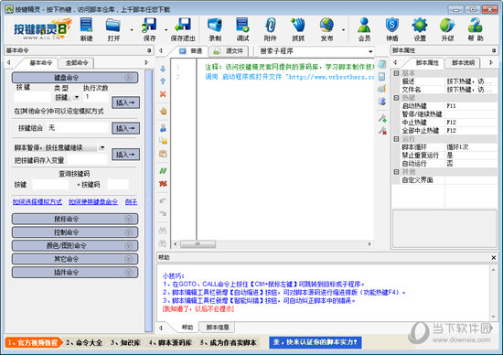This screenshot has height=355, width=503.
Task: Expand the 鼠标命令 section
Action: 75,219
